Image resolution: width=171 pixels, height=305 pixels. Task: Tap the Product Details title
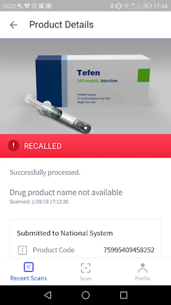tap(62, 25)
